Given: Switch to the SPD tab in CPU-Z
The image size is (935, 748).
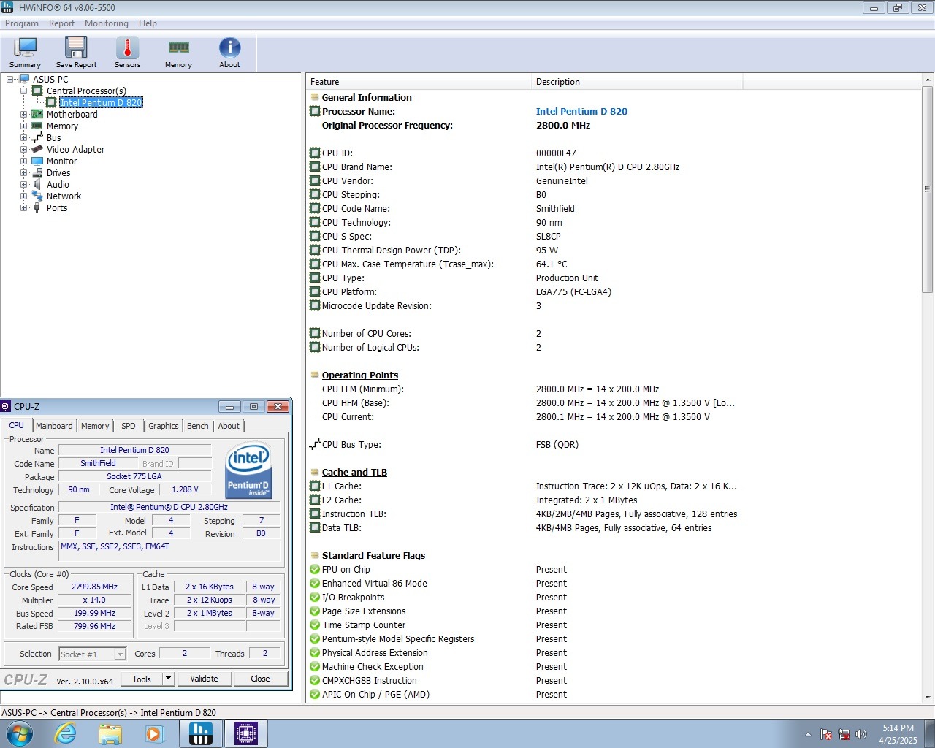Looking at the screenshot, I should (x=129, y=426).
